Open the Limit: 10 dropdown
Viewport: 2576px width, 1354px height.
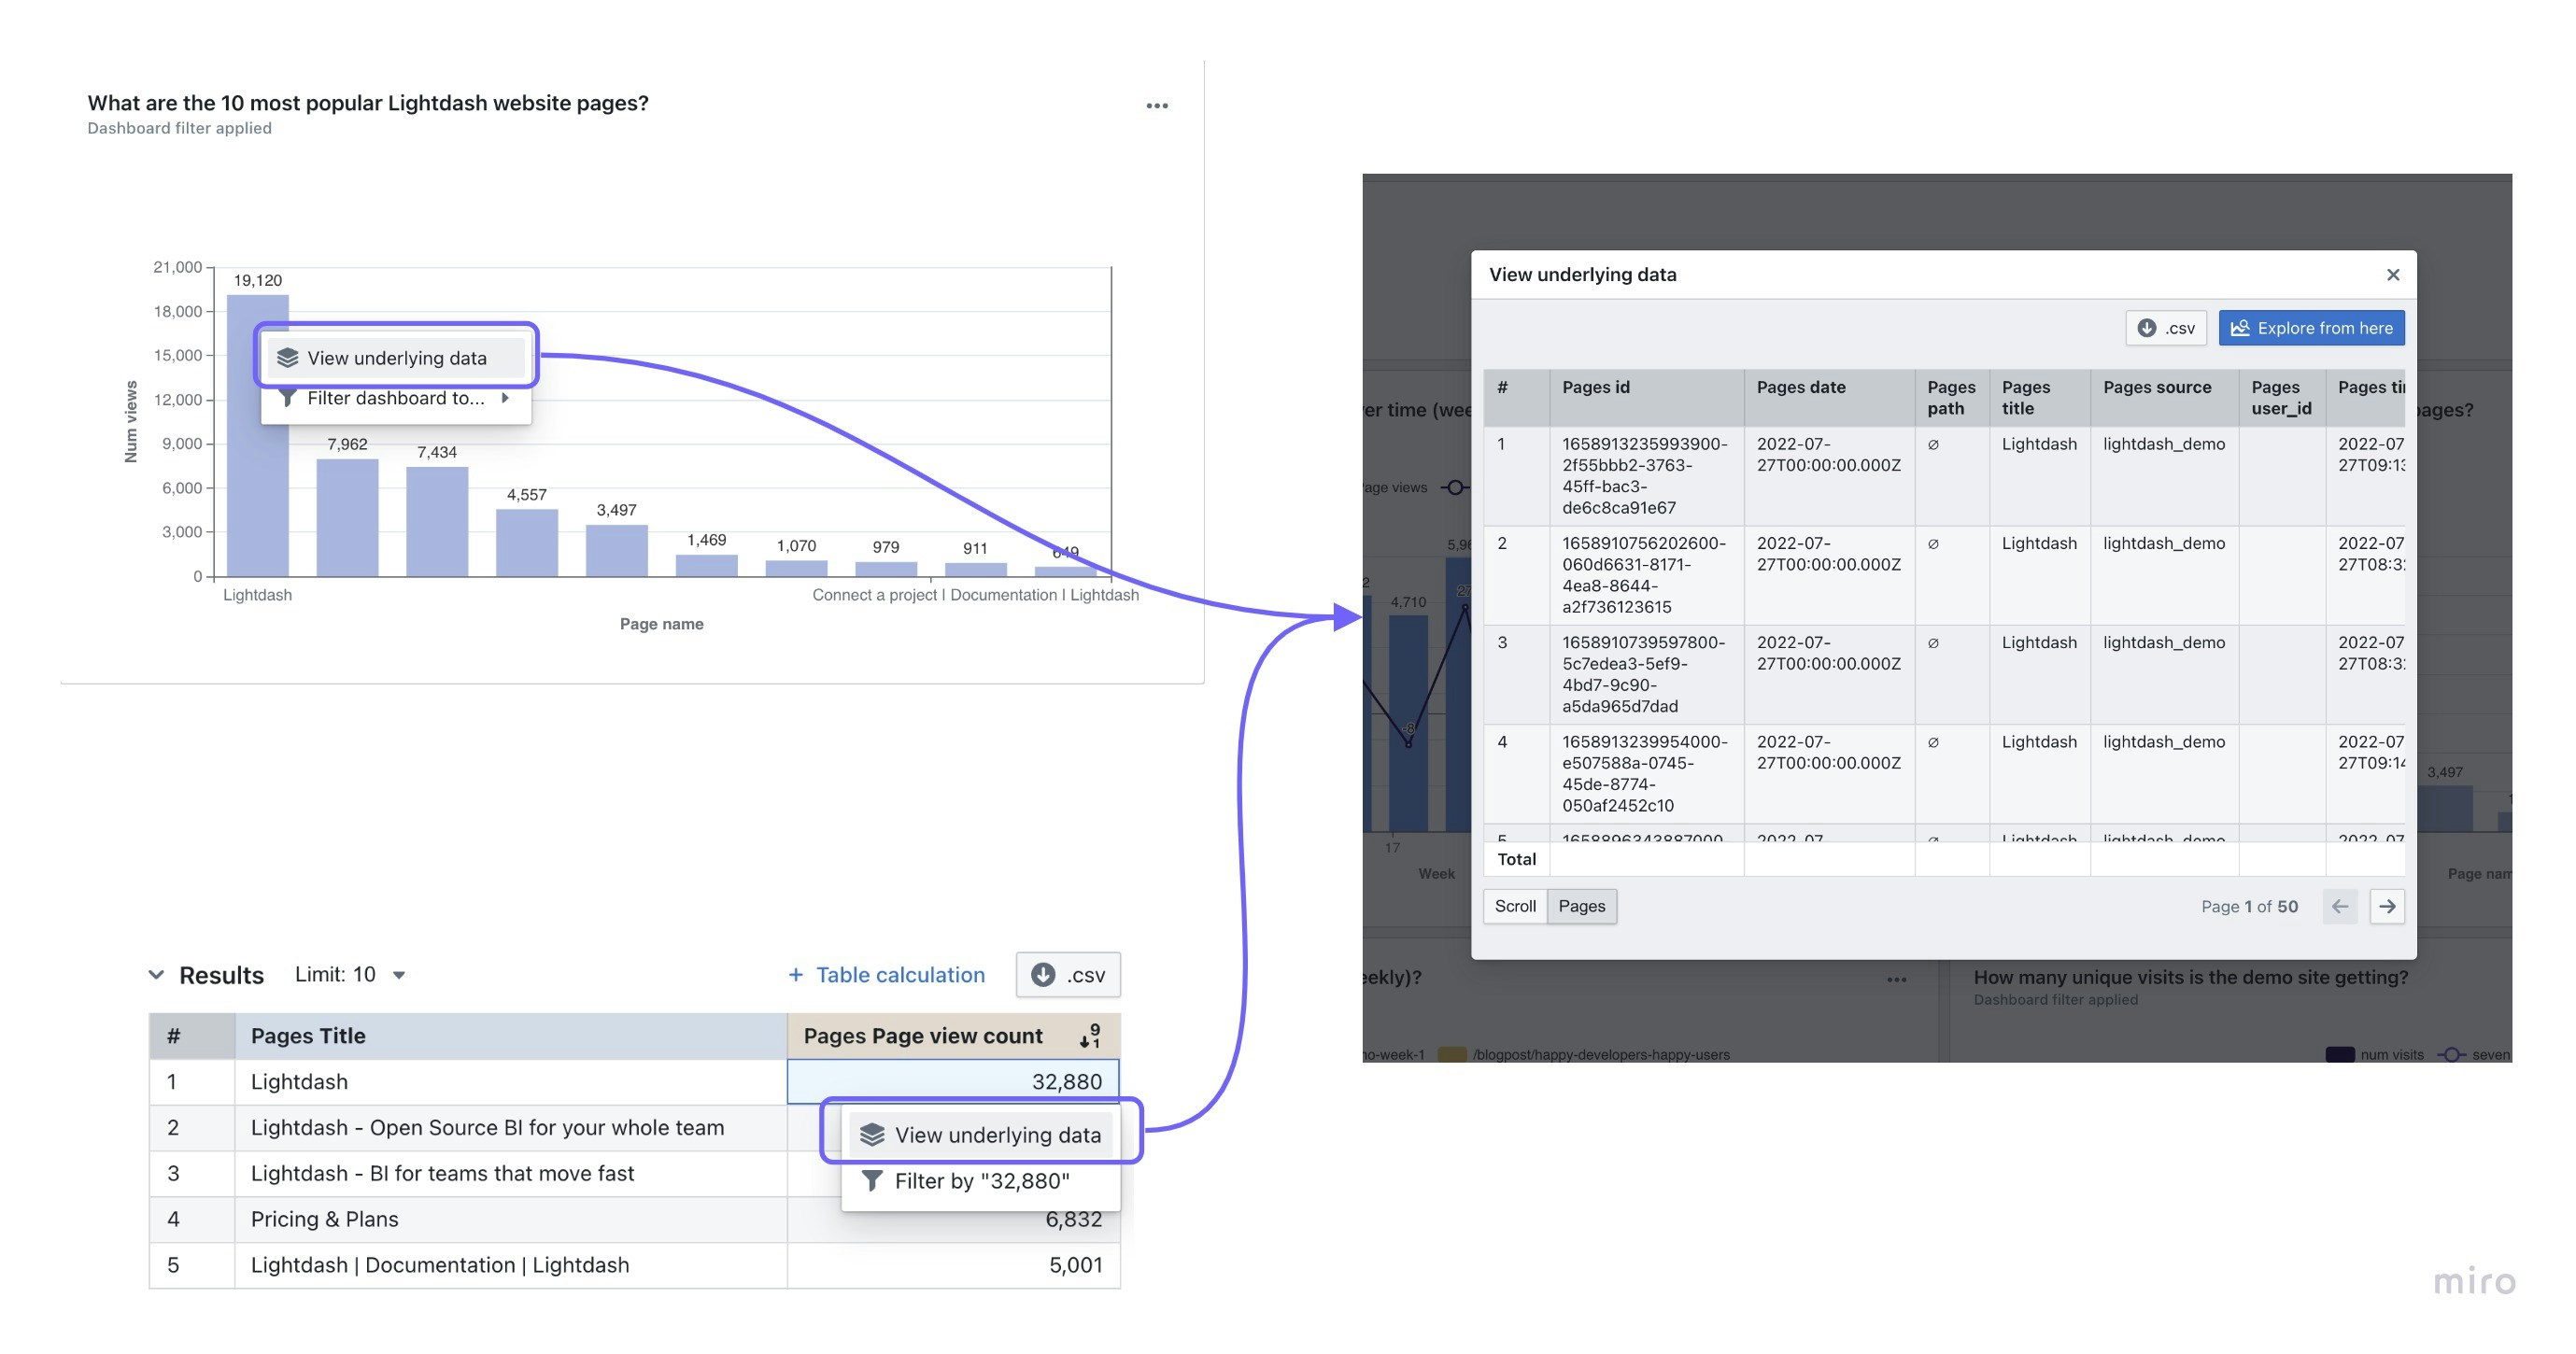click(350, 975)
